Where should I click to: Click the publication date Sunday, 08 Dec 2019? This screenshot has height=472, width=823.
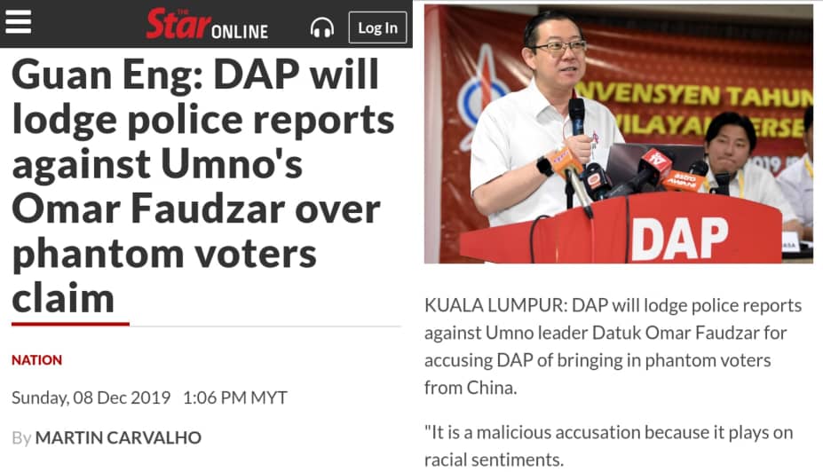91,397
